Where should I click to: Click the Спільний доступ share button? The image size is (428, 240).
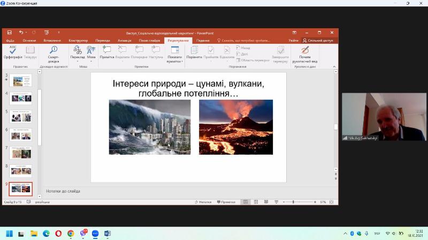318,41
